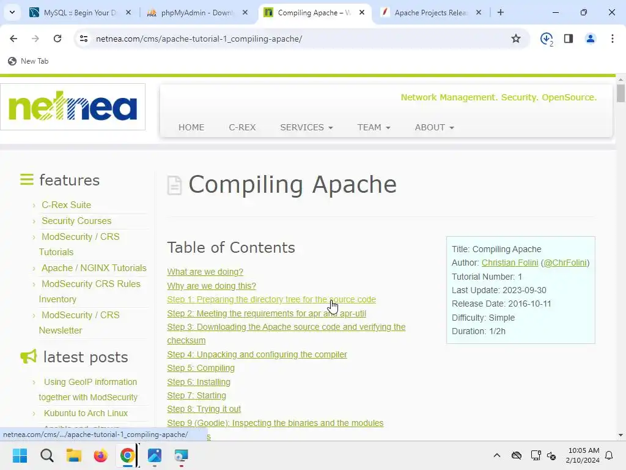
Task: Open Using GeoIP information post
Action: click(x=88, y=390)
